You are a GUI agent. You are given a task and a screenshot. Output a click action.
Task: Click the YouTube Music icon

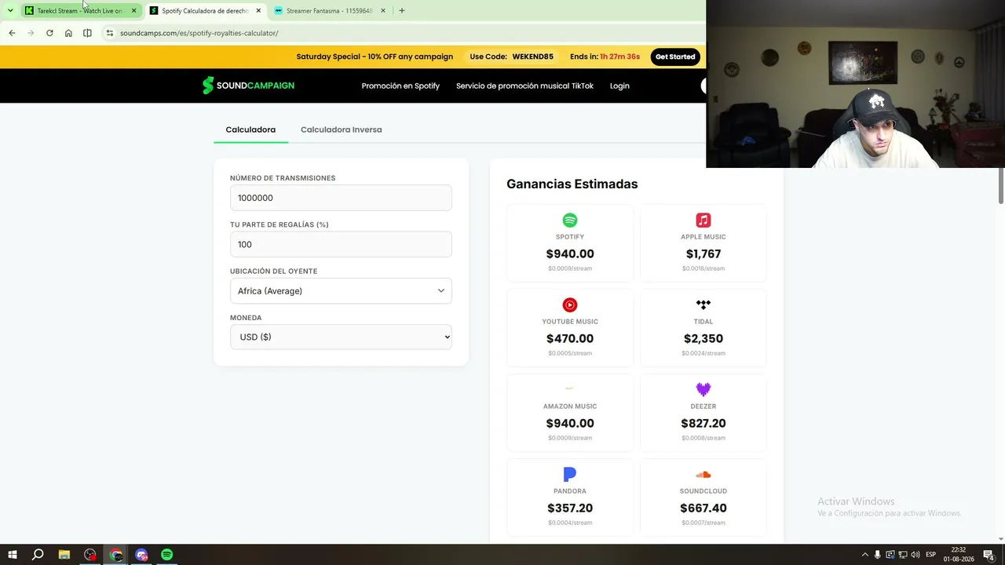(570, 305)
